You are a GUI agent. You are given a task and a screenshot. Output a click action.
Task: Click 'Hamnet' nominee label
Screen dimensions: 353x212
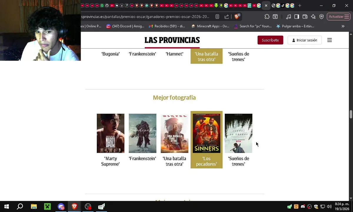pos(174,54)
